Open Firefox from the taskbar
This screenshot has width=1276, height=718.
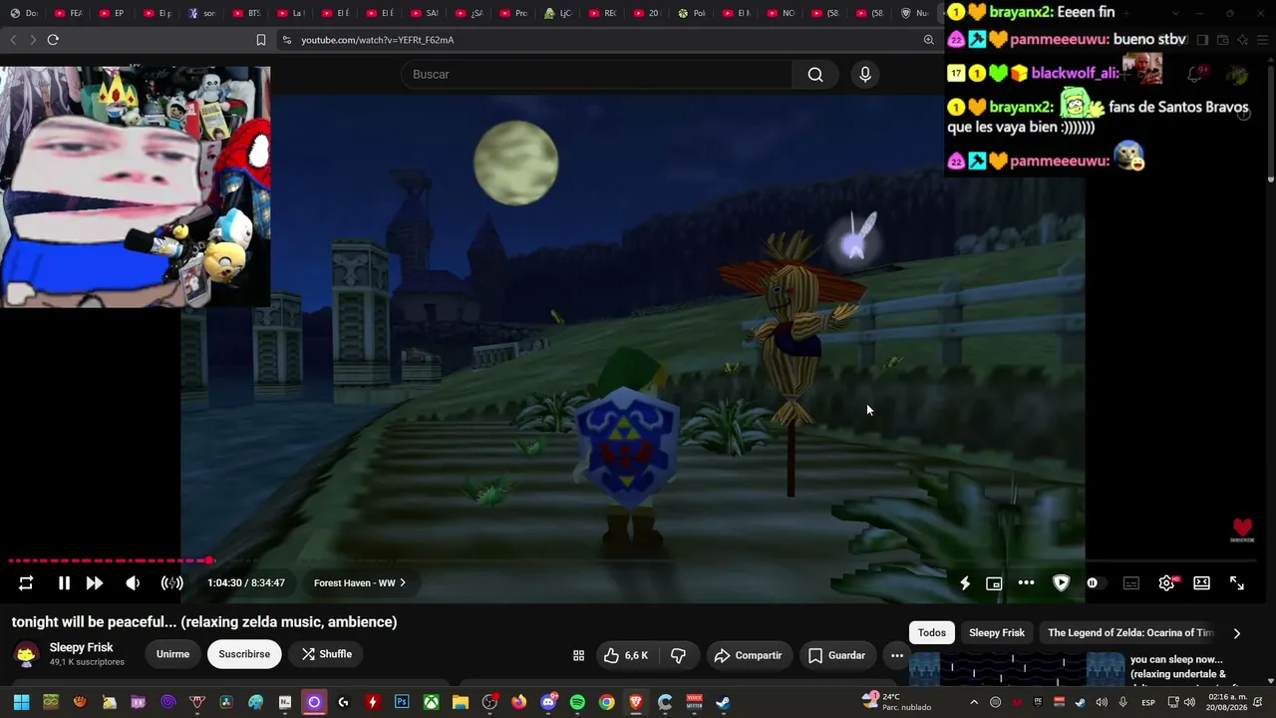[x=518, y=702]
